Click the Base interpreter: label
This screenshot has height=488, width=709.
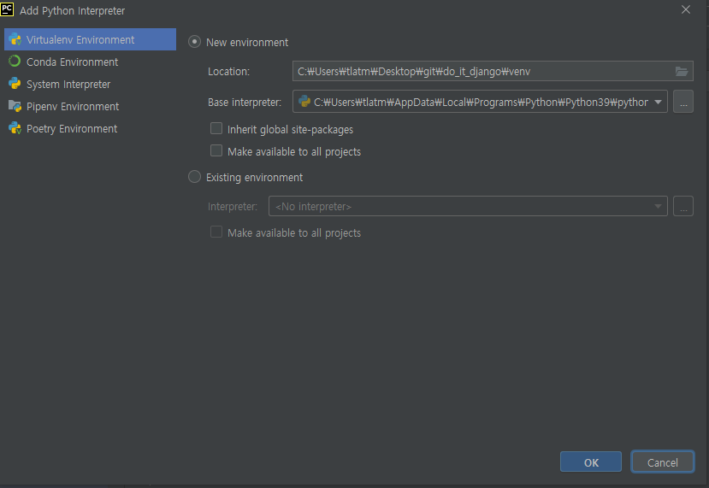(245, 103)
